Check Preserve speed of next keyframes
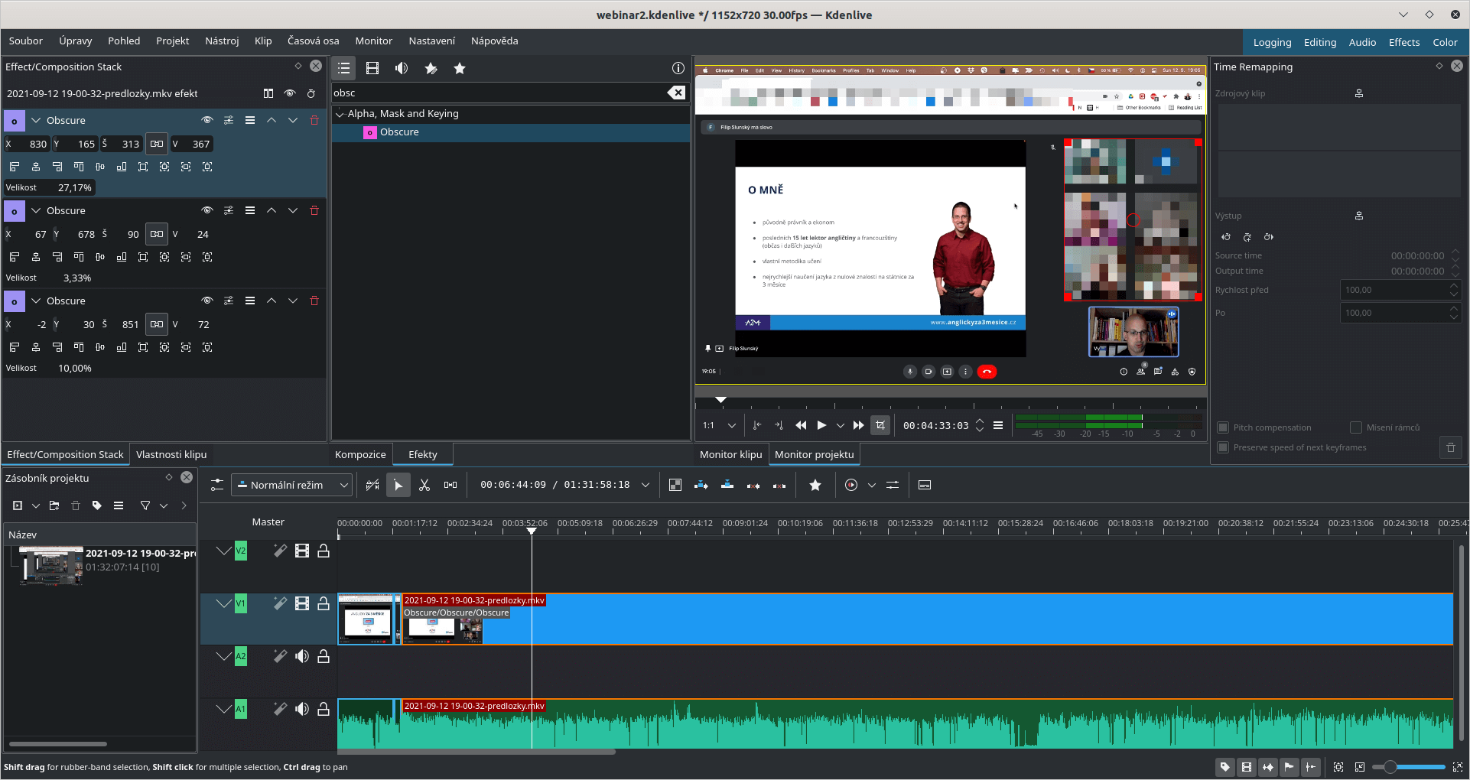The image size is (1470, 780). tap(1223, 447)
